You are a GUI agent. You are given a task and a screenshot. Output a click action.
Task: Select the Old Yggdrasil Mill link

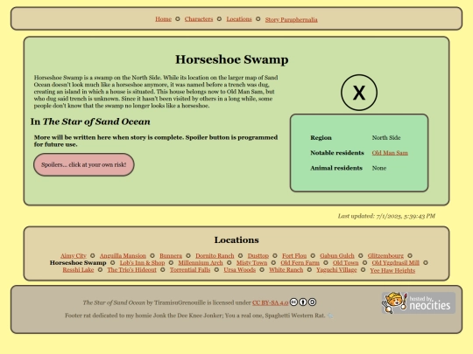(x=395, y=263)
